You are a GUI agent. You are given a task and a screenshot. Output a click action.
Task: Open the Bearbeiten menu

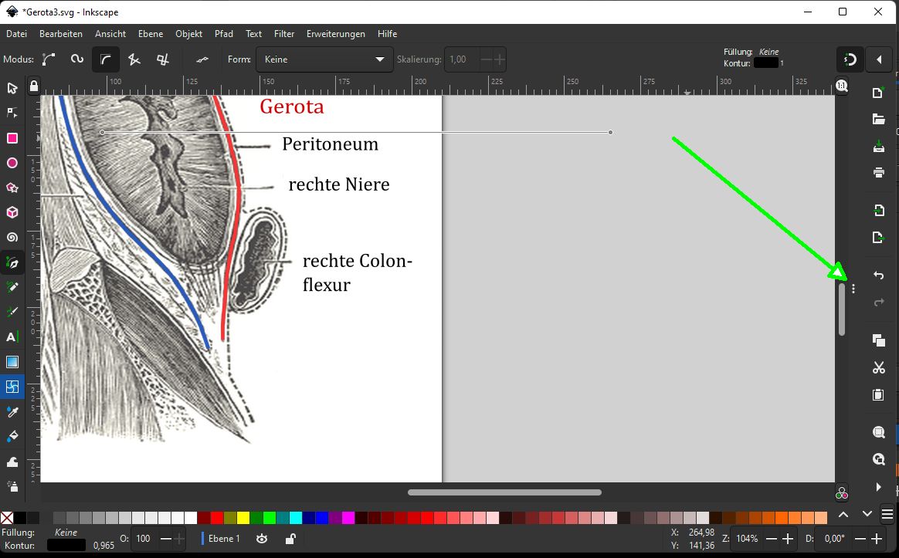coord(61,34)
